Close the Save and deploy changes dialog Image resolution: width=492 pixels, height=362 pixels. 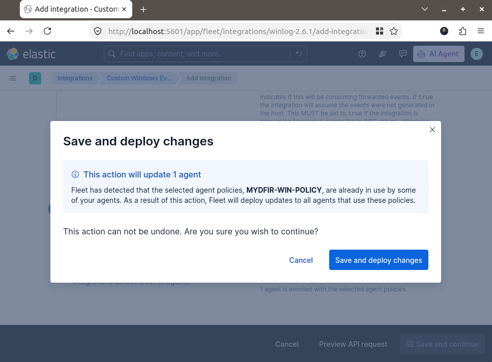[x=432, y=130]
